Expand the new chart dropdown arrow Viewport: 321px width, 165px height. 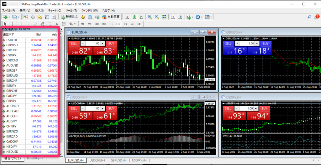[9, 17]
